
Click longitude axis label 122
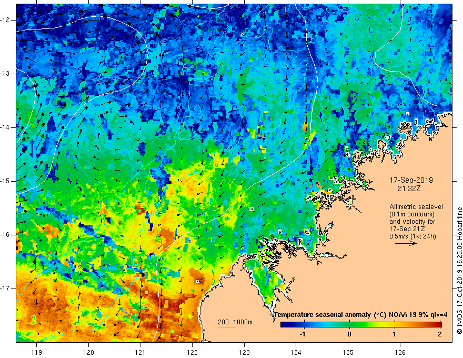coord(192,352)
